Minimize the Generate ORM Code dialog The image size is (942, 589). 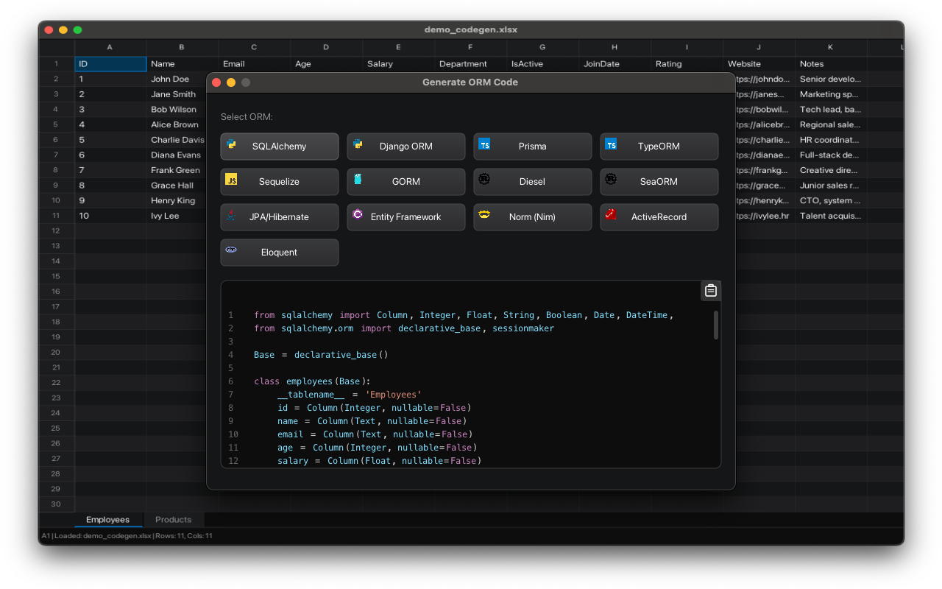point(231,82)
